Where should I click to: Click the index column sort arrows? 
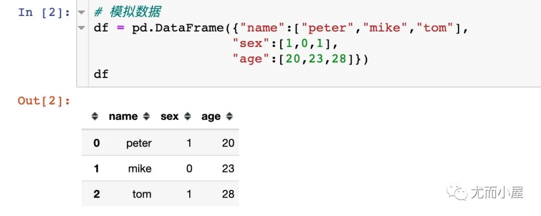point(95,116)
